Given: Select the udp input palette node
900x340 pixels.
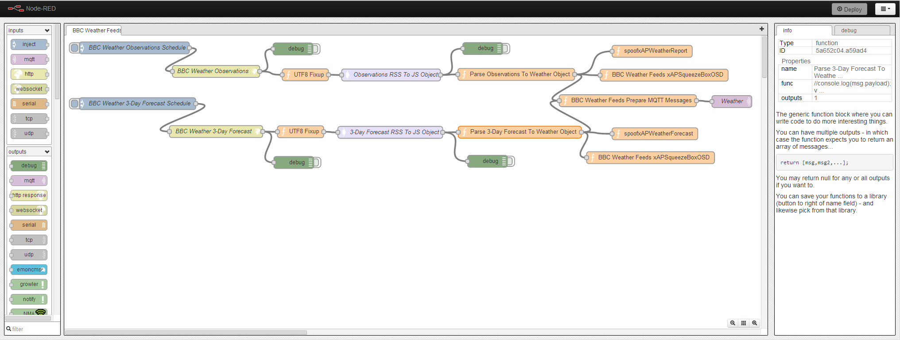Looking at the screenshot, I should click(29, 133).
